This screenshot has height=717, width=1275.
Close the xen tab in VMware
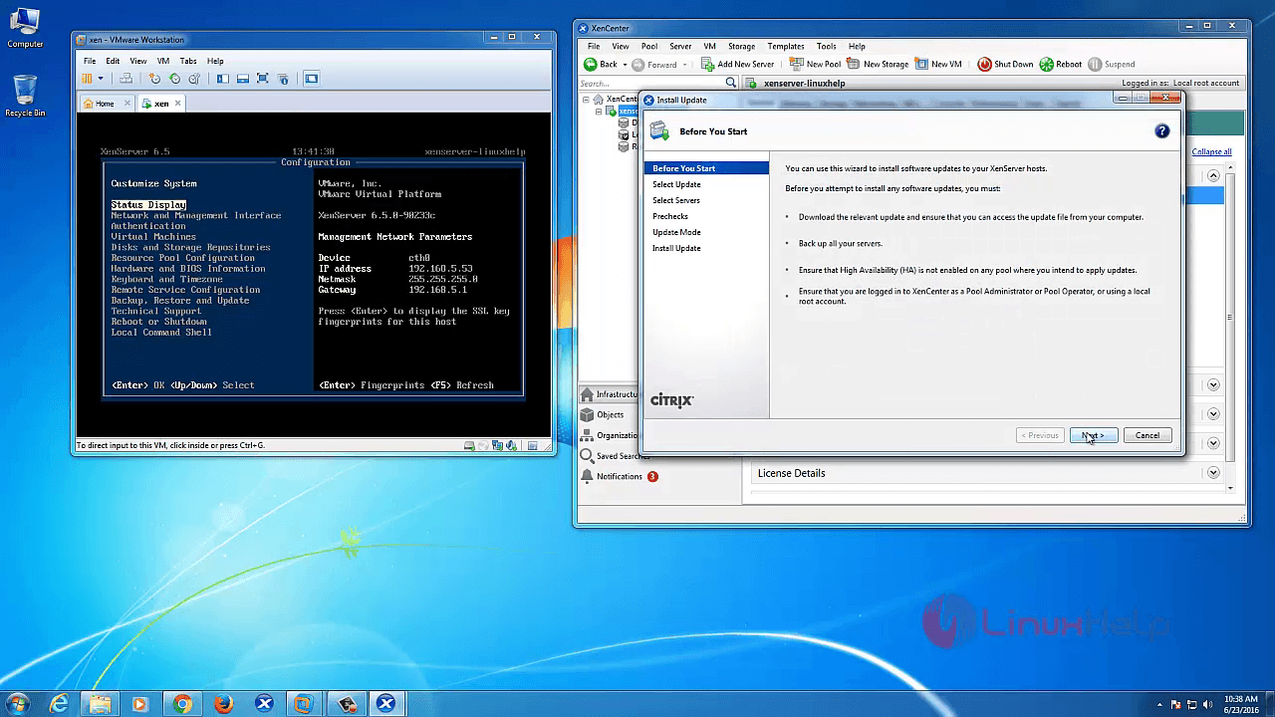tap(176, 104)
